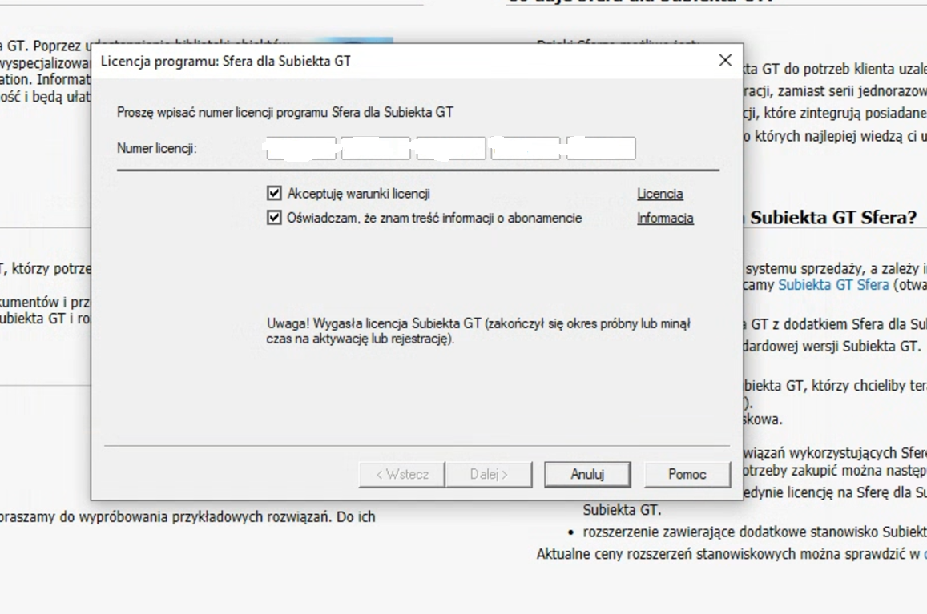Image resolution: width=927 pixels, height=614 pixels.
Task: Toggle the Akceptuję warunki licencji checkbox
Action: 274,193
